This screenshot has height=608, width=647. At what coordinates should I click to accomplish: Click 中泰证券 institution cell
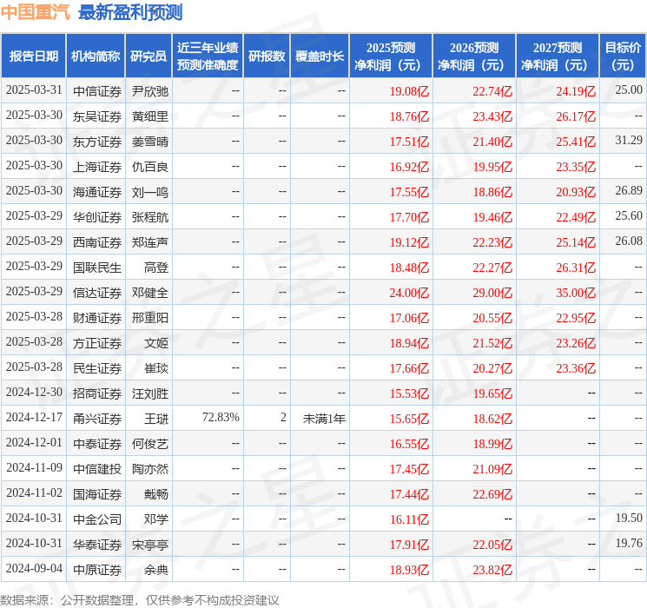[97, 444]
